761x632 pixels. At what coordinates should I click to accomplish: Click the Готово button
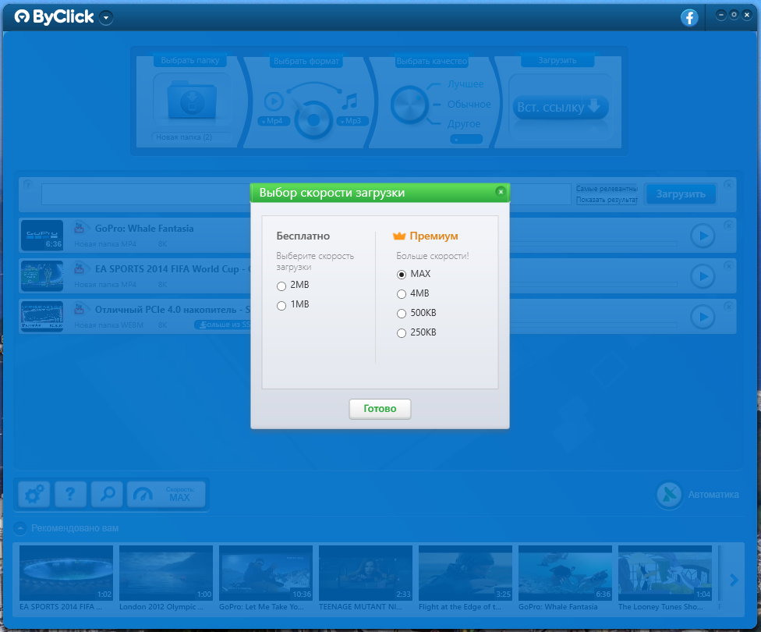tap(380, 409)
